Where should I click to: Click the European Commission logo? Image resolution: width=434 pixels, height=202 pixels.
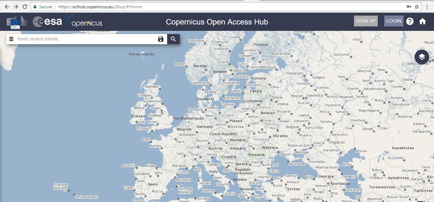pyautogui.click(x=17, y=22)
